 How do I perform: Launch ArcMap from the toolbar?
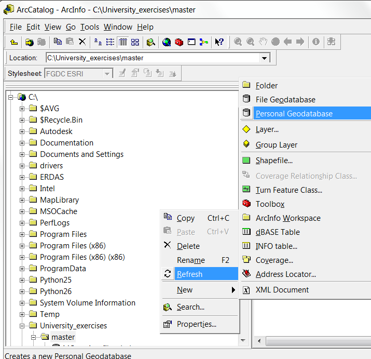point(167,42)
